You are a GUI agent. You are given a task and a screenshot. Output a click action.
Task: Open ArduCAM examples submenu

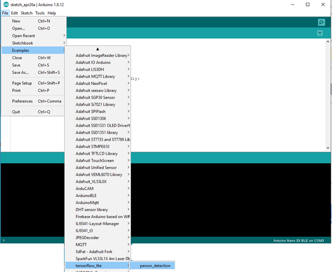tap(98, 188)
